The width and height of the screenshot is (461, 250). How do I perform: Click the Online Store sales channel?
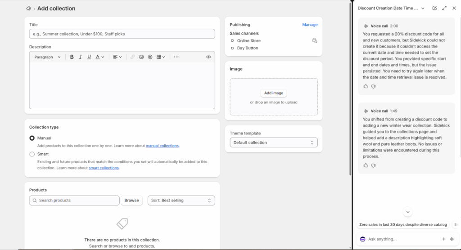249,41
